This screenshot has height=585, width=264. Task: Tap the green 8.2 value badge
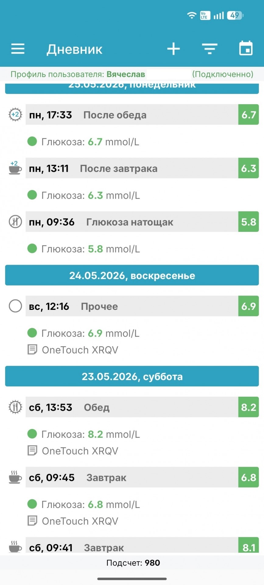point(248,407)
